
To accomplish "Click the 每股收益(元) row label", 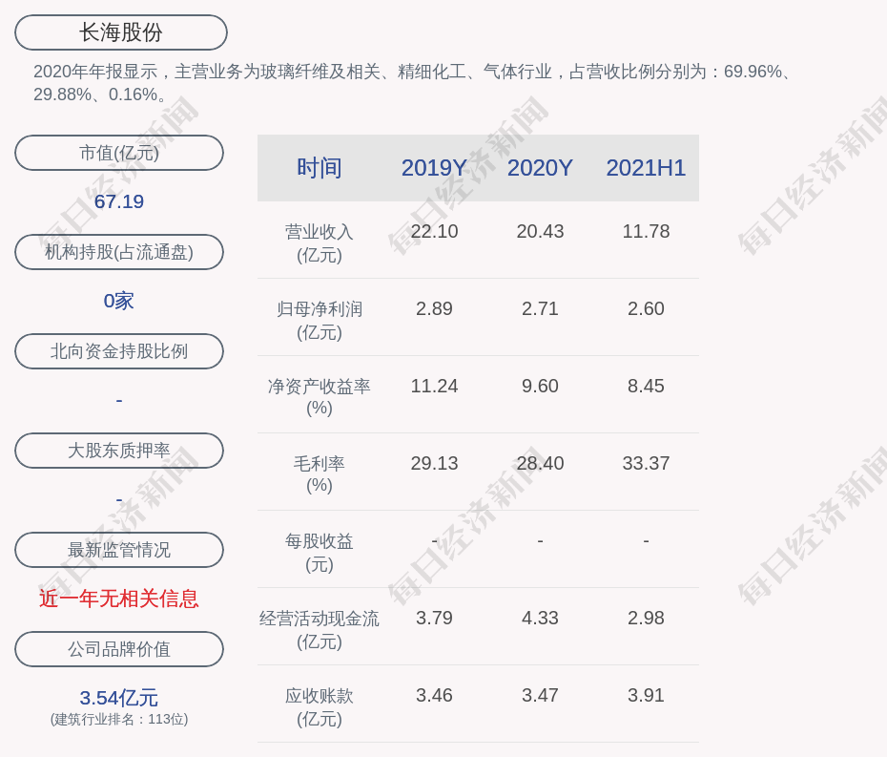I will 320,553.
